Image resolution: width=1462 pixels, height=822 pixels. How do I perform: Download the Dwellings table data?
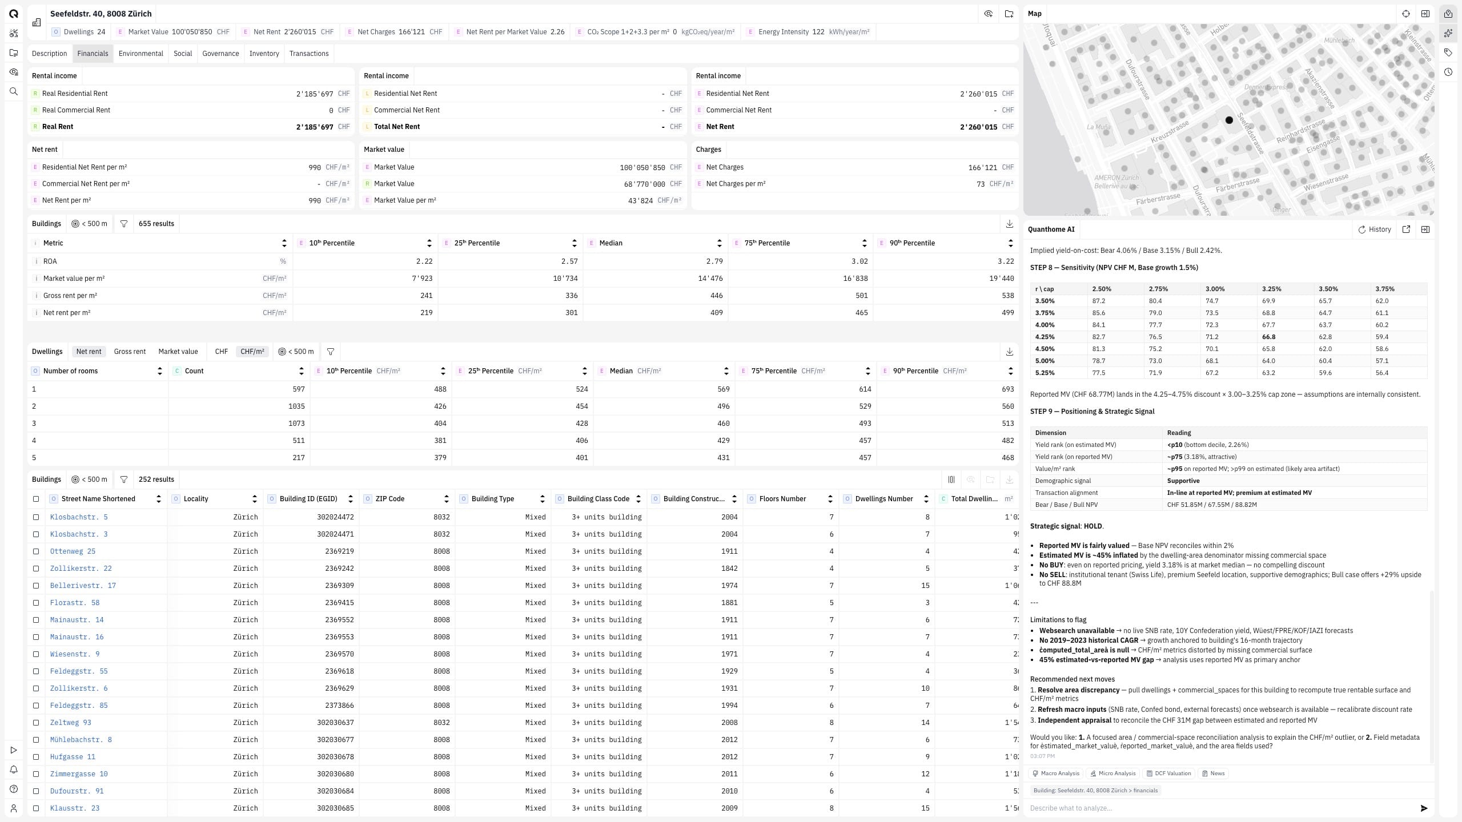point(1009,352)
